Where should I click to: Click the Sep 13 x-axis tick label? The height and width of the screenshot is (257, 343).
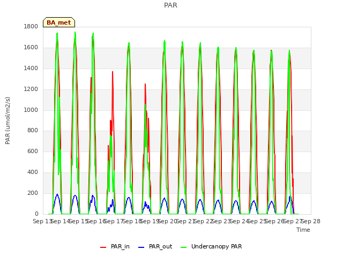tap(42, 221)
